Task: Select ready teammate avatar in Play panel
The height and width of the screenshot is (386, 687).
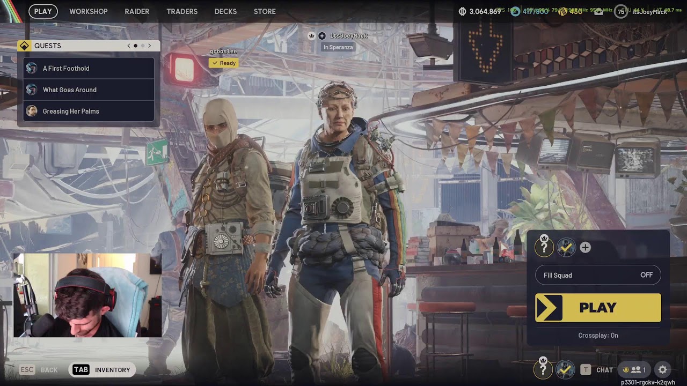Action: tap(566, 247)
